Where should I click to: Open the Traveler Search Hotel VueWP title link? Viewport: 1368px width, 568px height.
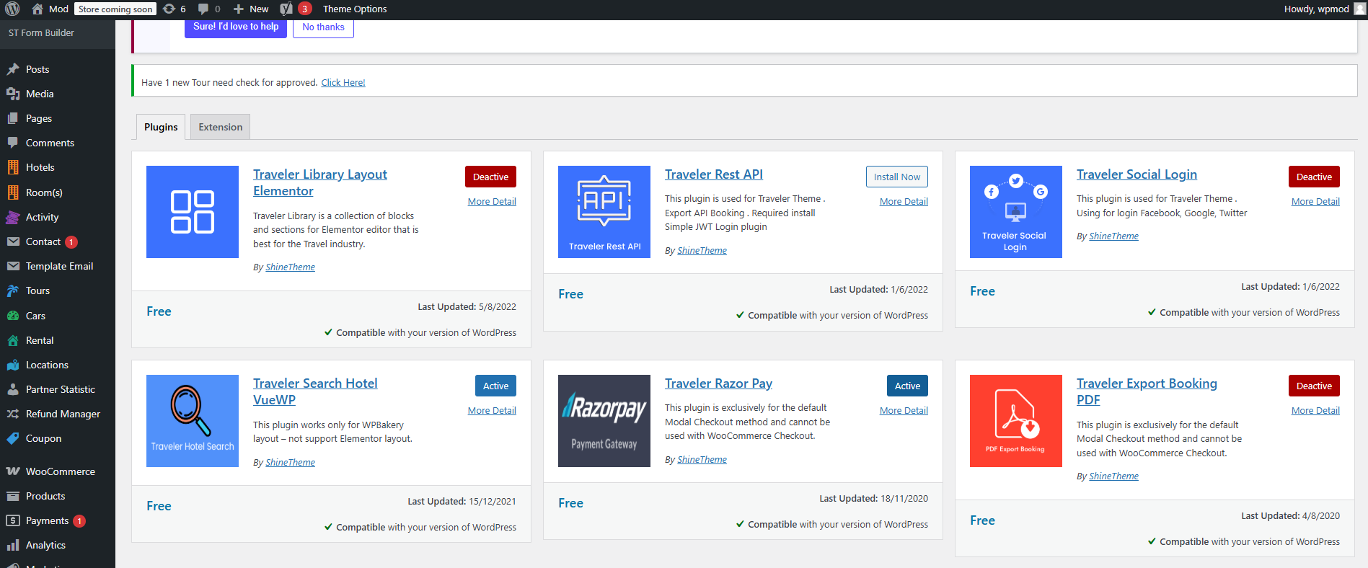pyautogui.click(x=315, y=391)
